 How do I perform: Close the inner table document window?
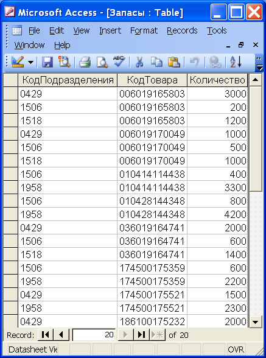(256, 45)
